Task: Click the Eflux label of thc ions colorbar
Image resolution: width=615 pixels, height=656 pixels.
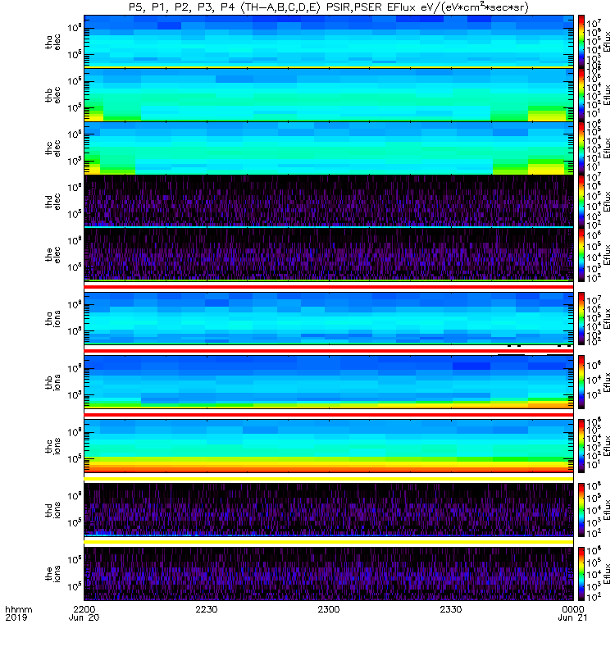Action: (607, 446)
